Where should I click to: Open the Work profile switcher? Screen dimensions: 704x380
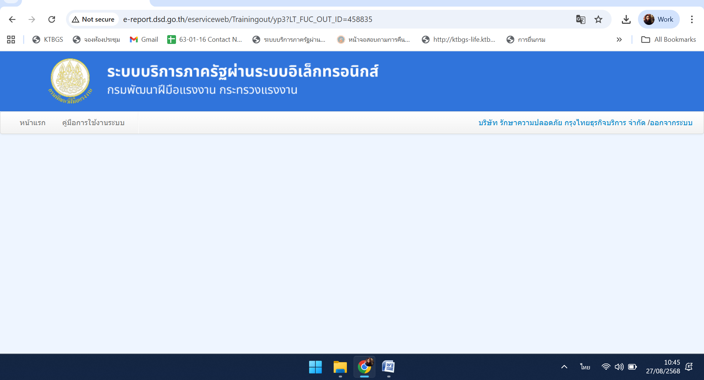(x=659, y=19)
